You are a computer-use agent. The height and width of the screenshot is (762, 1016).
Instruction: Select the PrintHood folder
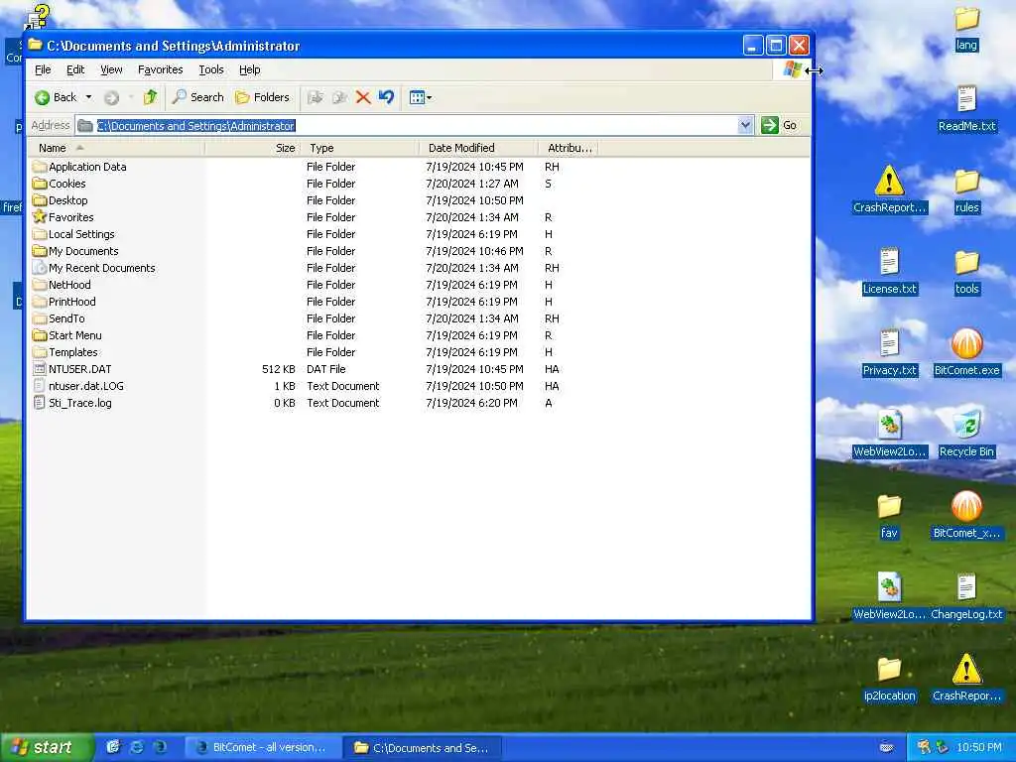pos(63,302)
